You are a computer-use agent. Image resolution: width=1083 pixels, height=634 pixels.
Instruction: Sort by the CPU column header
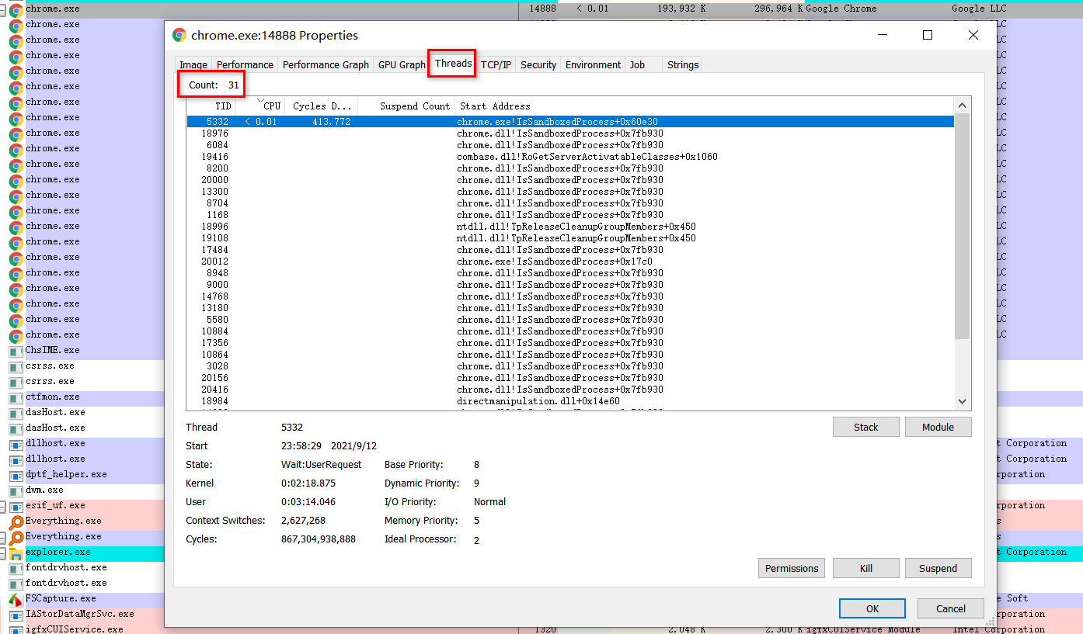pyautogui.click(x=260, y=106)
